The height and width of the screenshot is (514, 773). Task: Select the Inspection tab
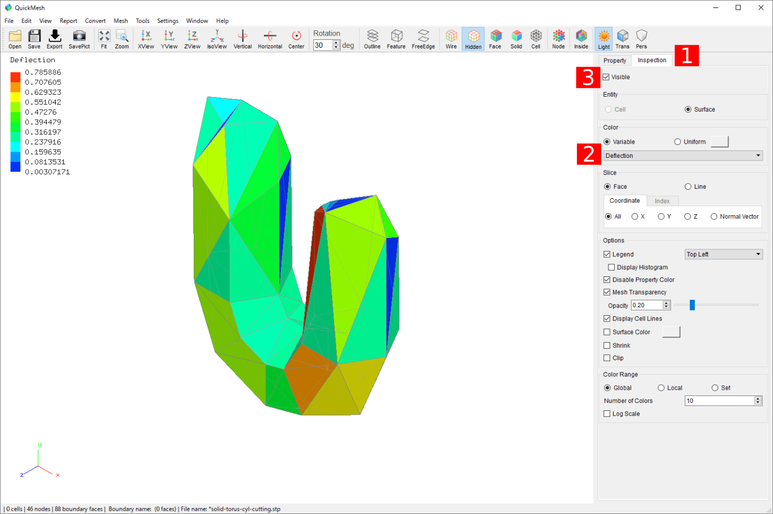click(652, 60)
